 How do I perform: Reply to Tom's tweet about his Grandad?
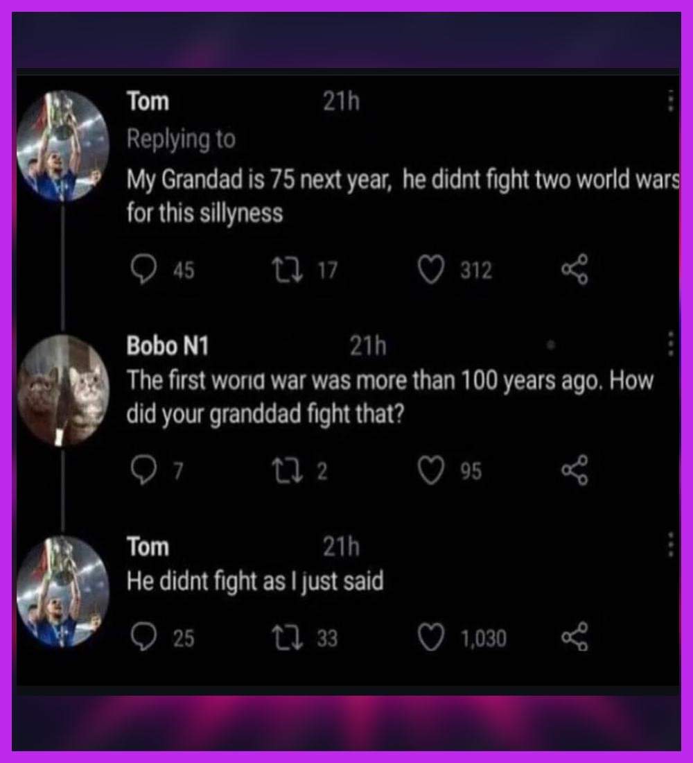[x=143, y=271]
